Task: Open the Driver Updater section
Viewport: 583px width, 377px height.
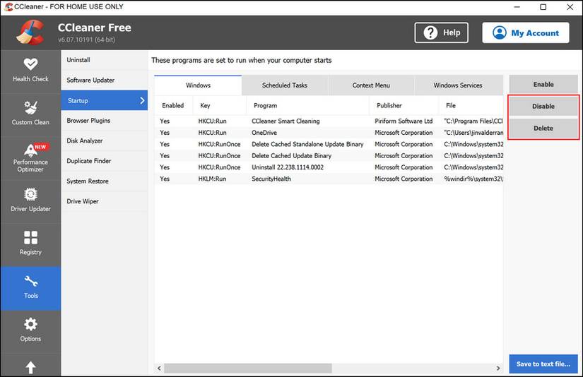Action: pyautogui.click(x=30, y=200)
